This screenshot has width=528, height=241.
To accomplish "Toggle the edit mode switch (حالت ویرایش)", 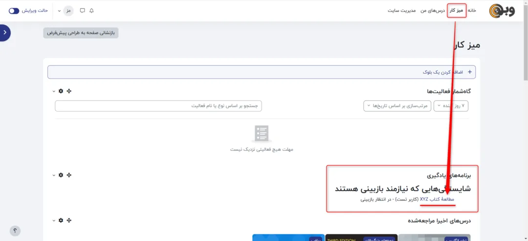I will tap(14, 11).
